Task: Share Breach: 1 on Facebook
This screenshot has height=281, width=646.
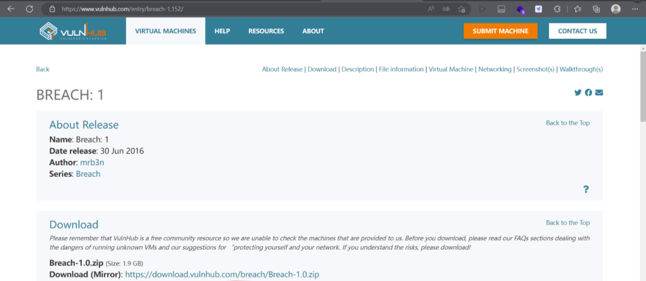Action: point(589,93)
